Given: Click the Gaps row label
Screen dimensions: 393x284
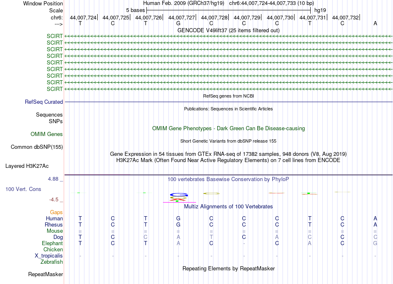Looking at the screenshot, I should [x=56, y=212].
